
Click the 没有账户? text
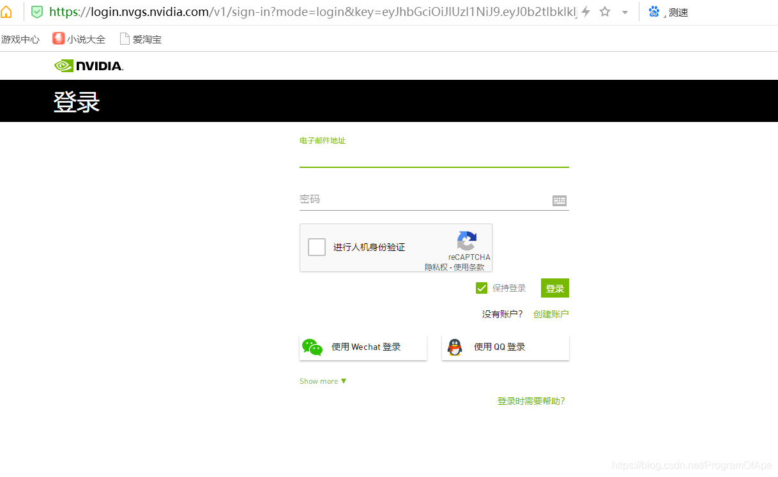coord(503,314)
